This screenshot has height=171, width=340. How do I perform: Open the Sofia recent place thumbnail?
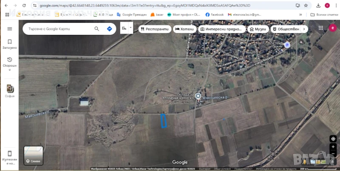9,90
